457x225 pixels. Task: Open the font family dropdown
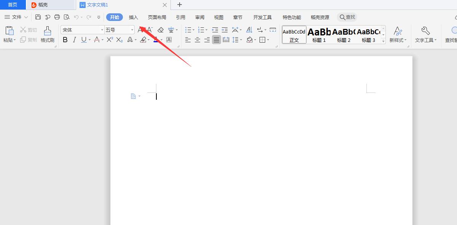[x=102, y=29]
